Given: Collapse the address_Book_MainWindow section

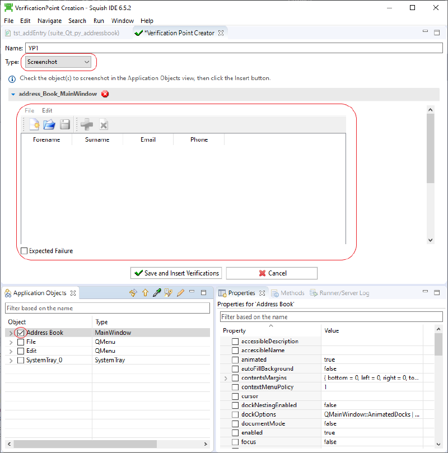Looking at the screenshot, I should (x=13, y=94).
